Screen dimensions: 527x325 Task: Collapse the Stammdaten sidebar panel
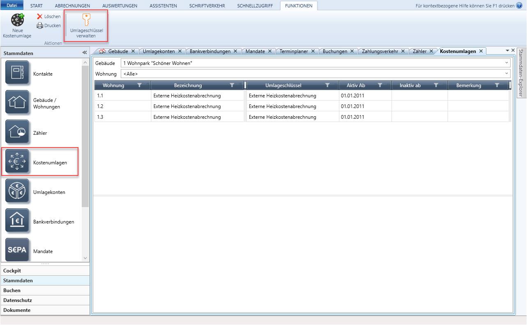point(85,53)
